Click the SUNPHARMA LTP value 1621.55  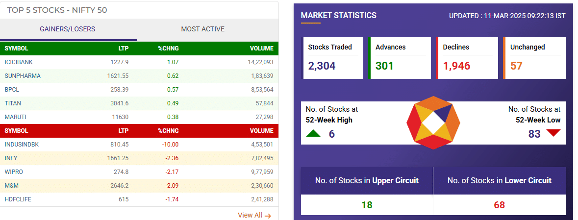click(118, 76)
